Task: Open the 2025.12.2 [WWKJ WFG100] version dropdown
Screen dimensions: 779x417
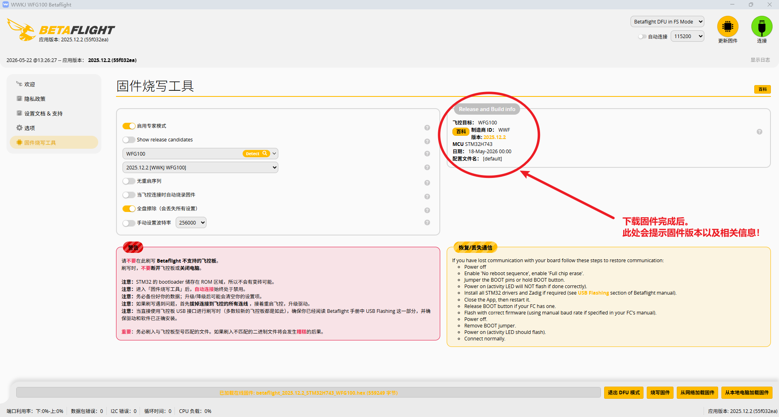Action: pos(200,167)
